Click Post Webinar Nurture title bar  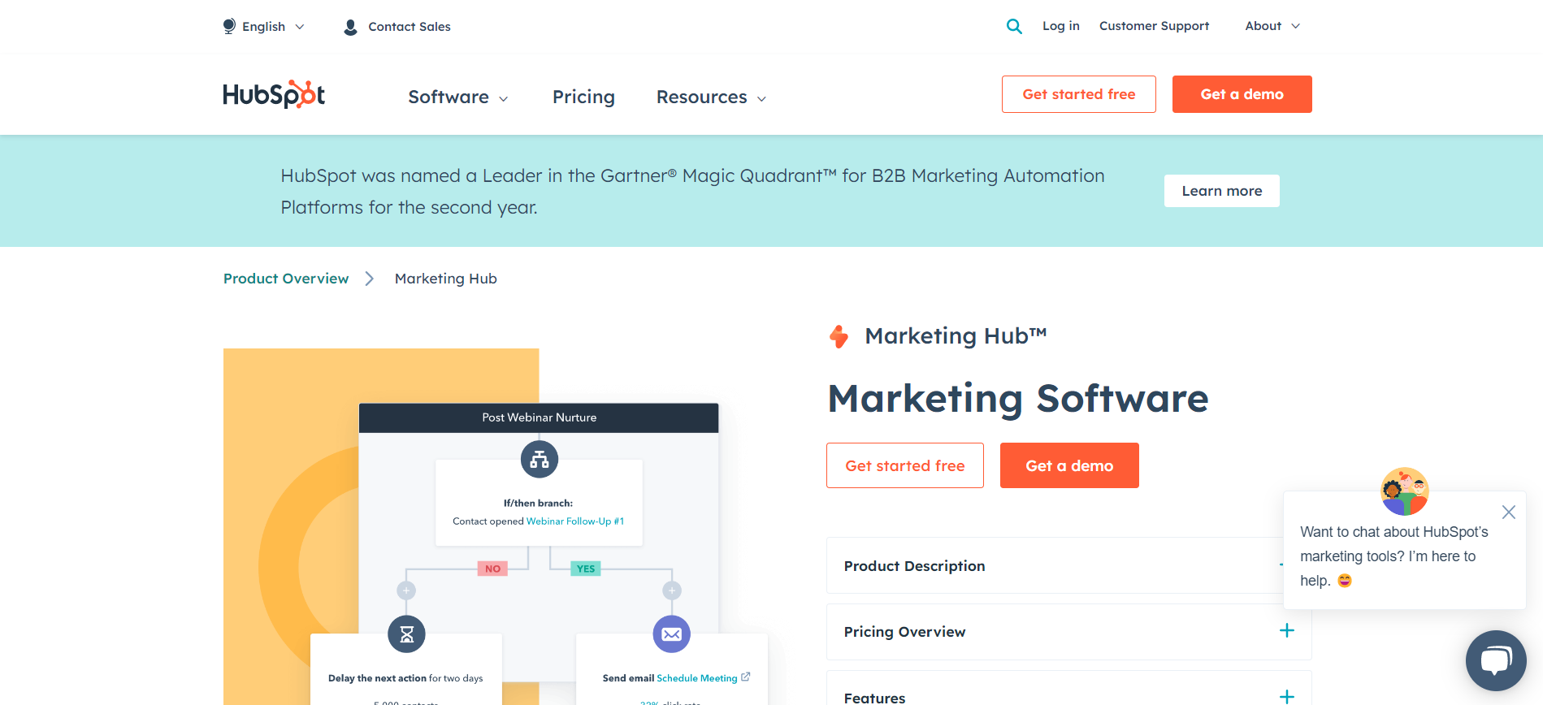(539, 417)
